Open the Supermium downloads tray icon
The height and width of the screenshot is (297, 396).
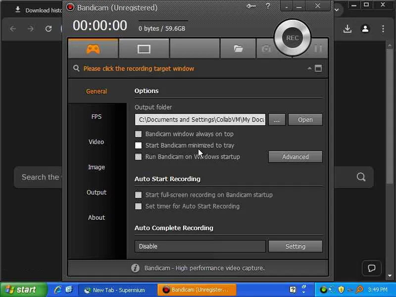(x=347, y=29)
